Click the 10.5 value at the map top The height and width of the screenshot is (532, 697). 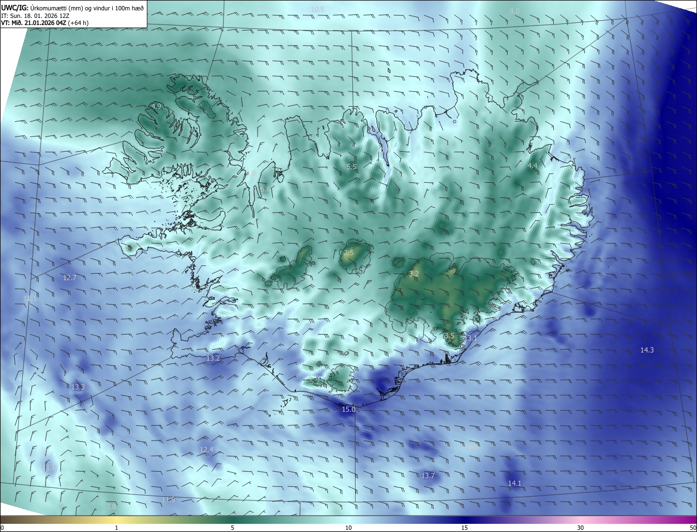click(x=317, y=10)
